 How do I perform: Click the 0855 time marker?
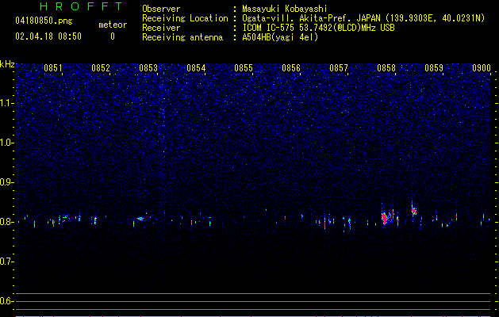coord(244,68)
